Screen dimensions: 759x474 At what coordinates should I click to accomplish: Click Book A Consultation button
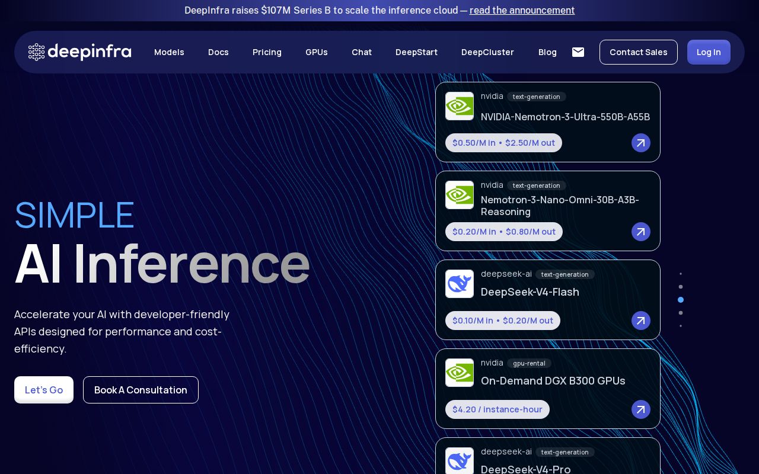click(141, 390)
